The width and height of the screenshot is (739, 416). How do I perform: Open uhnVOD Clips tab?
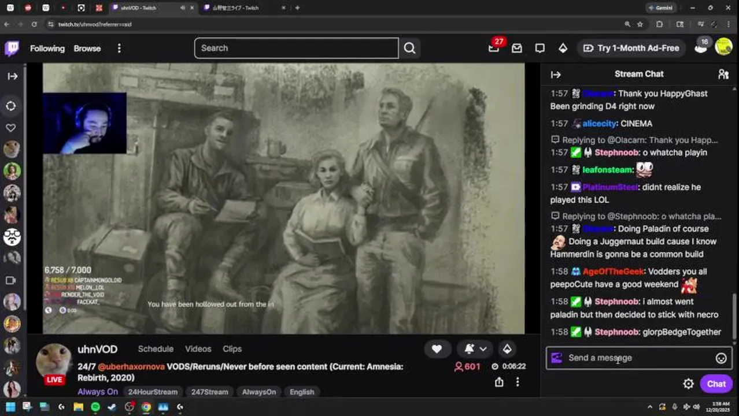[x=232, y=349]
